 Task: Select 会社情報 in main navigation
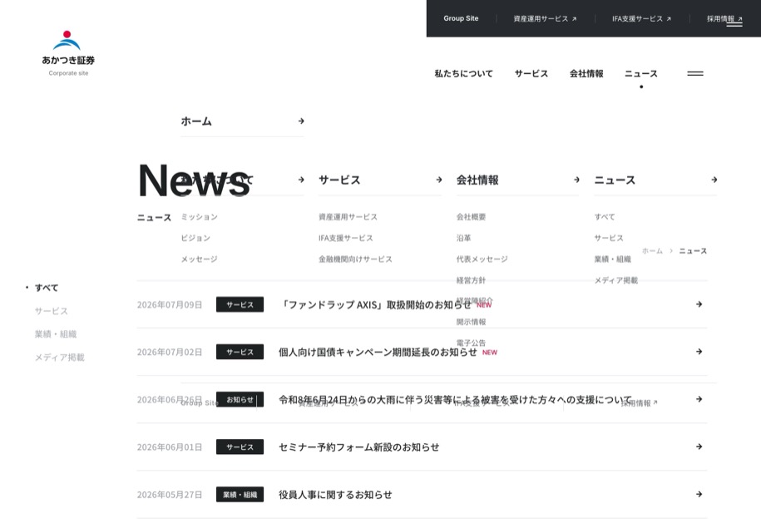(x=586, y=74)
